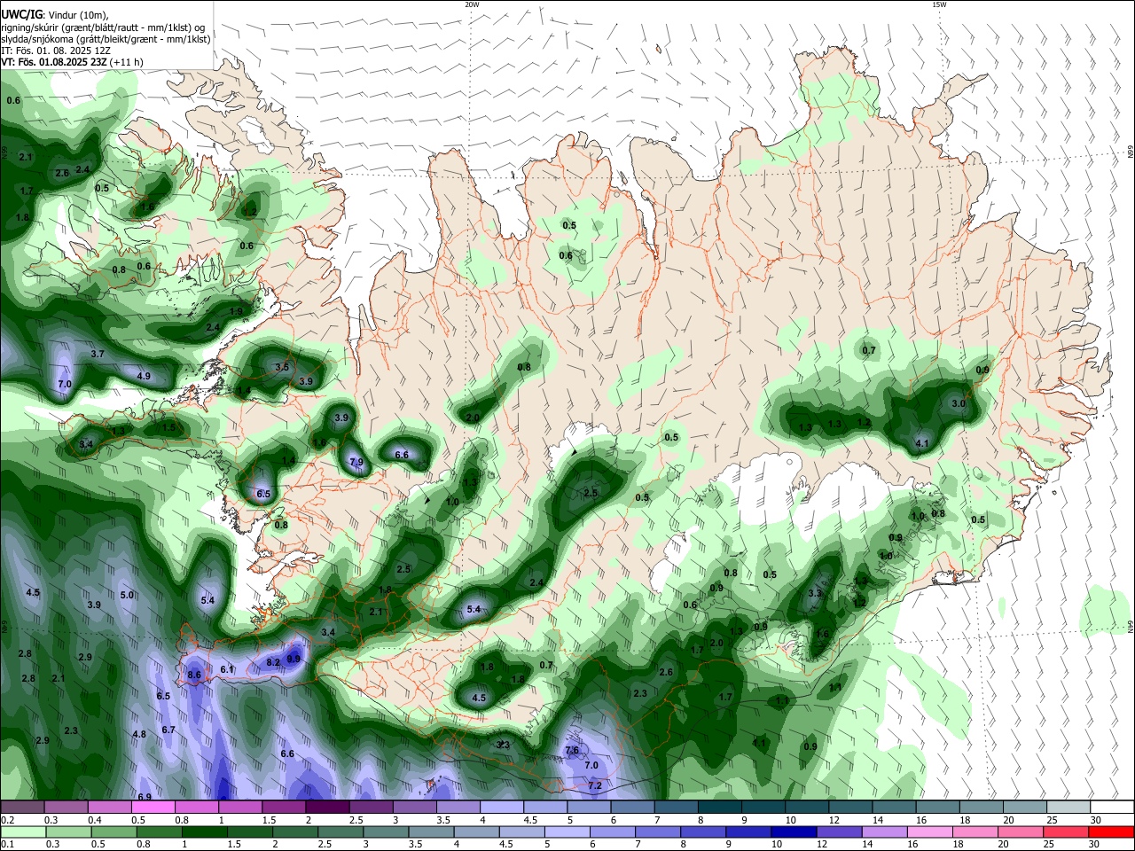The height and width of the screenshot is (851, 1135).
Task: Click the '8.6' precipitation value
Action: (x=194, y=675)
